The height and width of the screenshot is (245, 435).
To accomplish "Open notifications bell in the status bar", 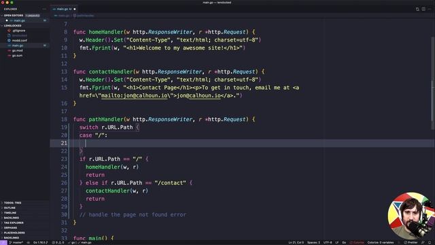I will click(430, 243).
